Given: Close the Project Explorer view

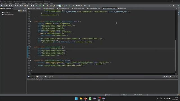Looking at the screenshot, I should click(12, 8).
